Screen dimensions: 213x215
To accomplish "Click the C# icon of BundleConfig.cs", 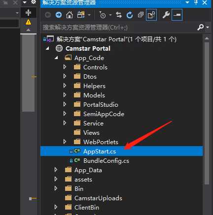I will (x=77, y=160).
